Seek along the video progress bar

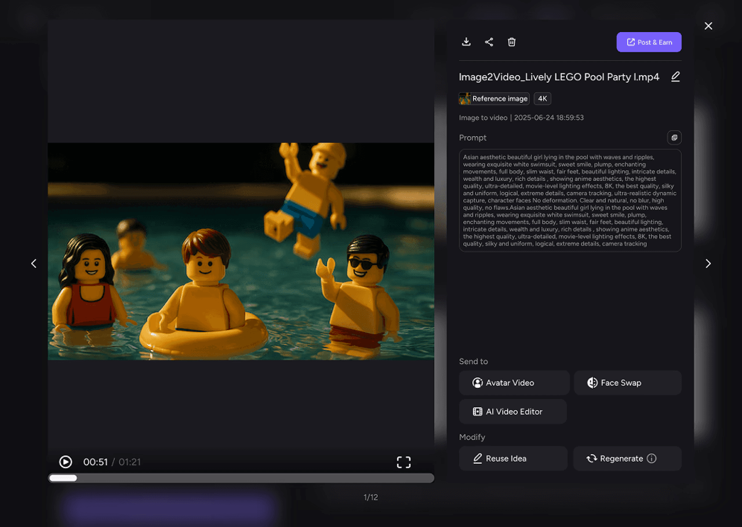(x=241, y=478)
